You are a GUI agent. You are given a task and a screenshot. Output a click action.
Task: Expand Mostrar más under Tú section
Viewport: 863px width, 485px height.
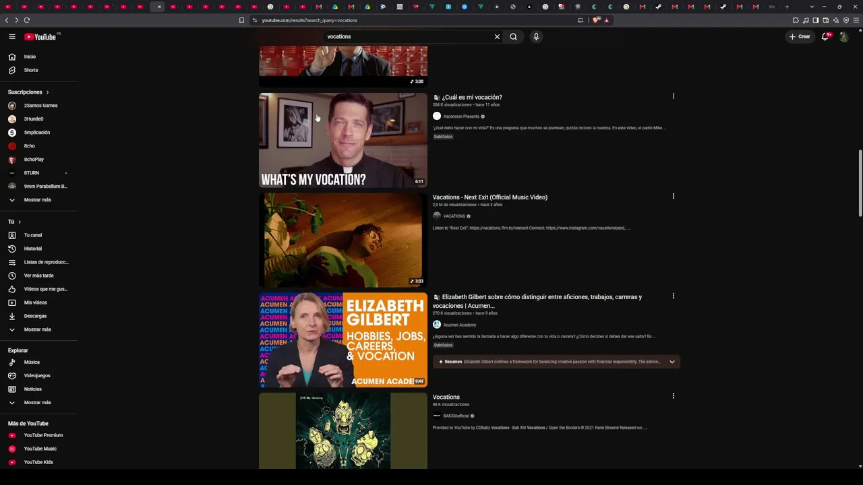click(38, 329)
